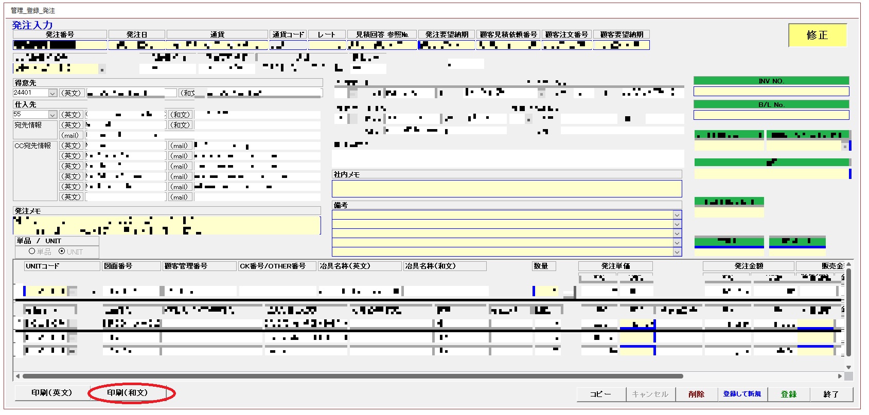
Task: Select the UNIT radio button
Action: tap(62, 251)
